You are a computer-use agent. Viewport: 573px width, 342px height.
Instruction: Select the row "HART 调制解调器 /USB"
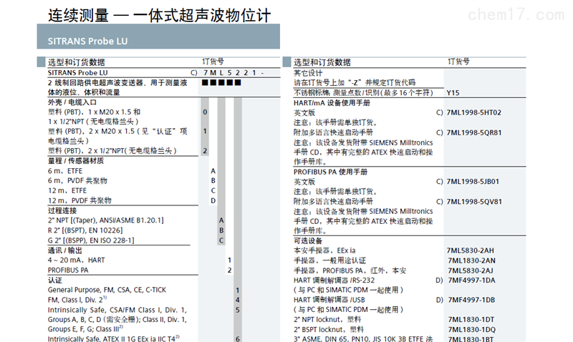tap(329, 300)
